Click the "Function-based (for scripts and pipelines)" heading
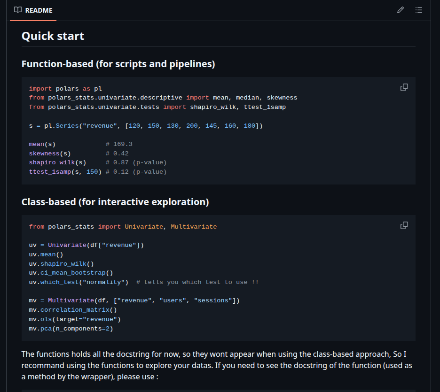The height and width of the screenshot is (392, 440). pyautogui.click(x=118, y=64)
